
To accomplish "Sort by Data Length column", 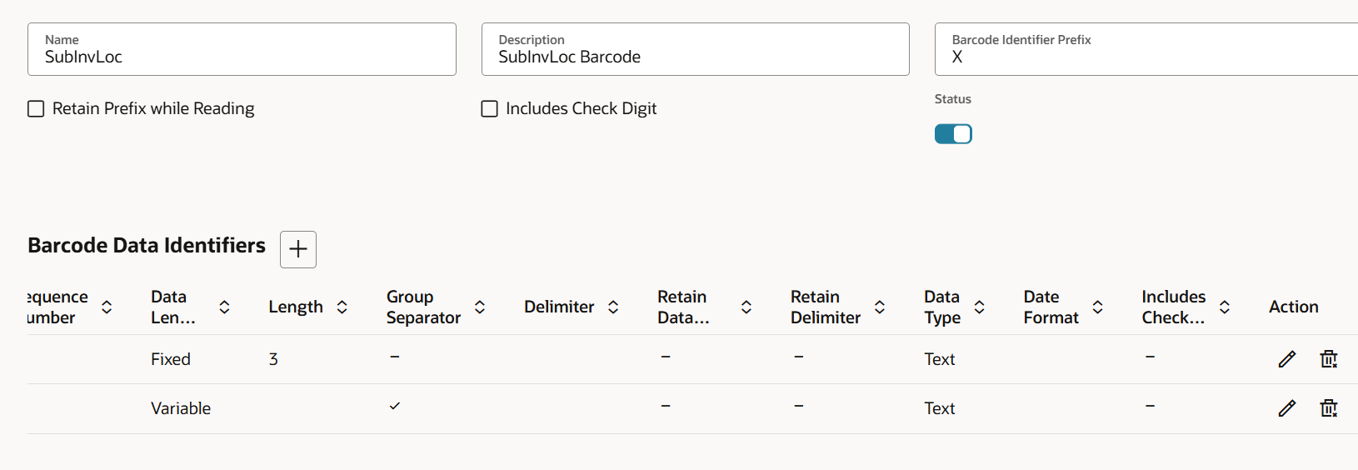I will 224,307.
